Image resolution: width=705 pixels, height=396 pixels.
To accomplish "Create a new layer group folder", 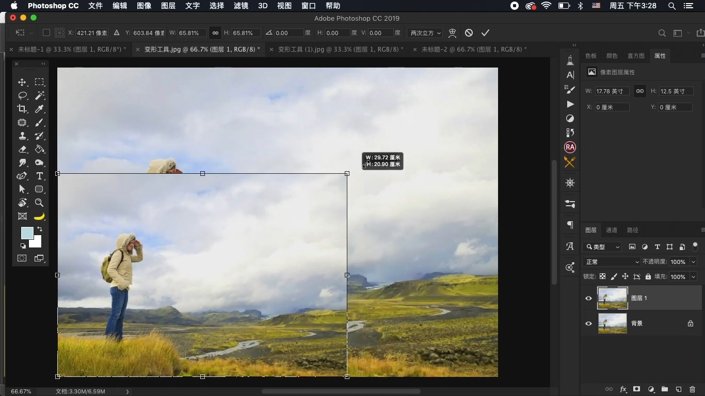I will 665,389.
